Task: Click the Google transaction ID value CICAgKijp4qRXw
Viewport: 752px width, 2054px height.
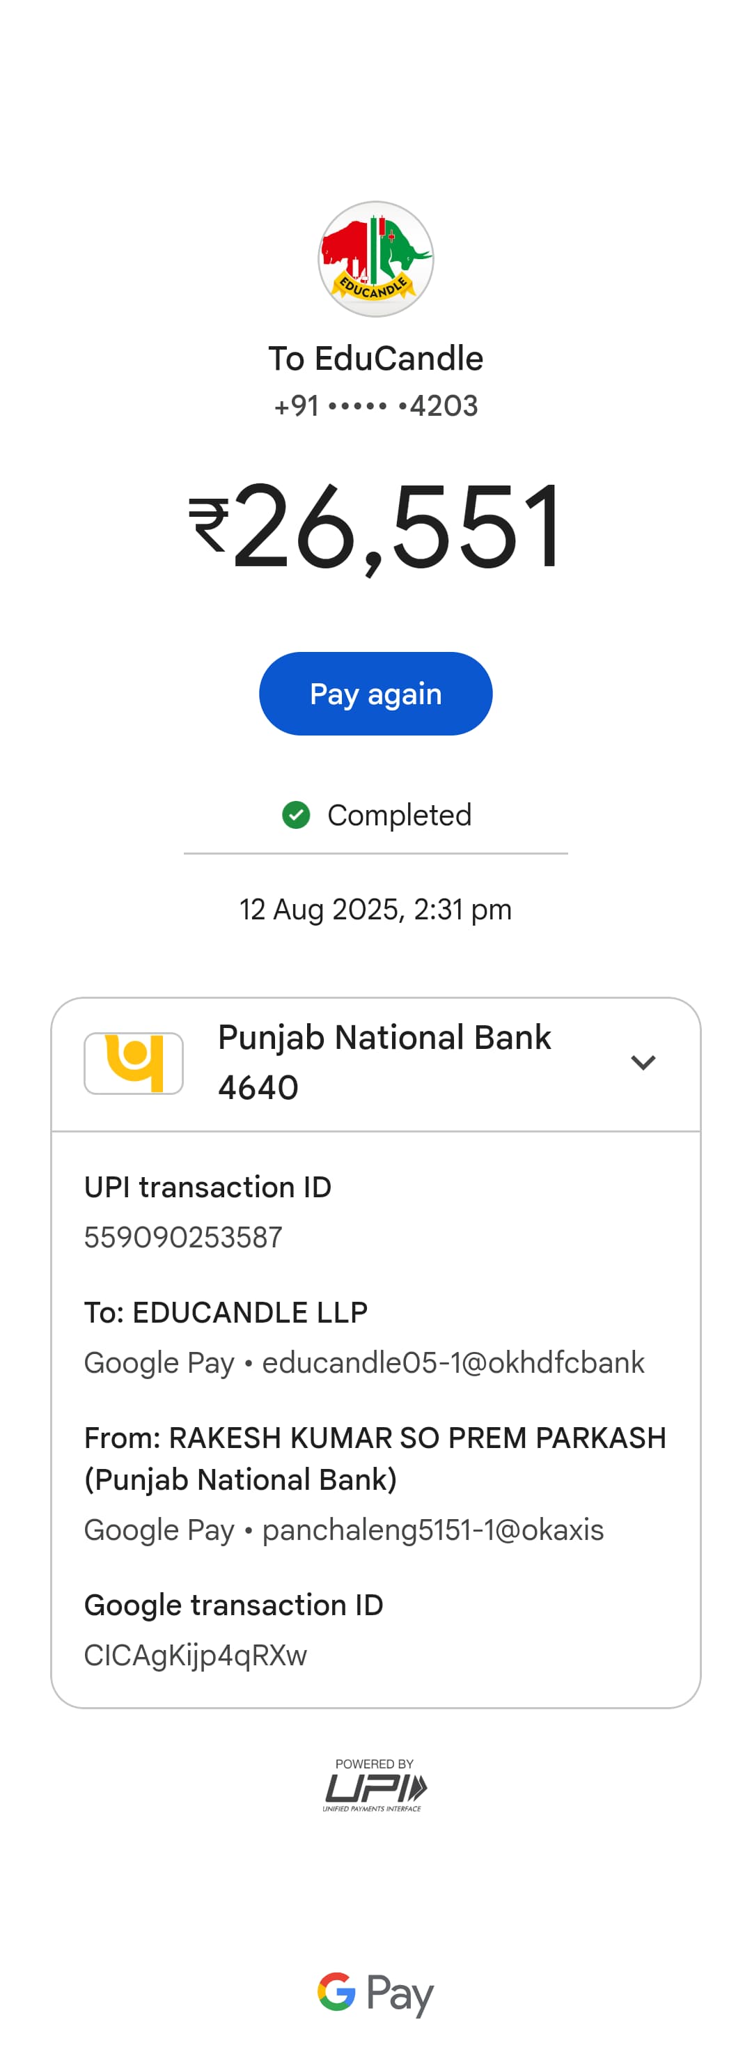Action: coord(196,1656)
